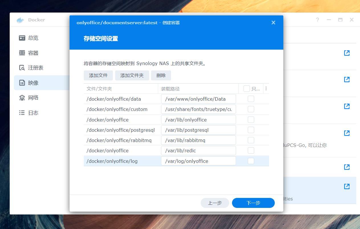Click the 下一步 (Next) button
The width and height of the screenshot is (360, 229).
tap(253, 203)
